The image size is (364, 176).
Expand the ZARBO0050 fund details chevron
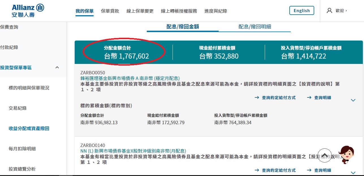(353, 100)
